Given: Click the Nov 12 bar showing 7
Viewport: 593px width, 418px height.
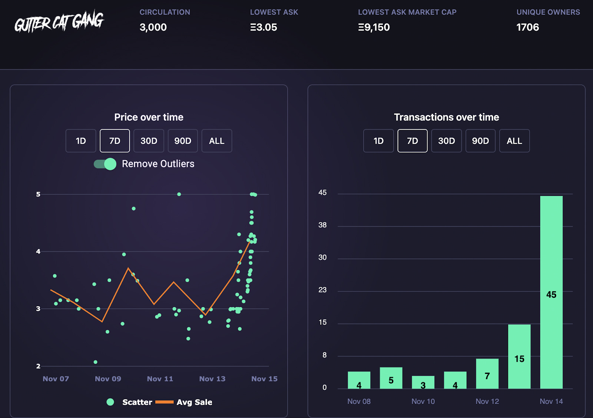Looking at the screenshot, I should [x=487, y=374].
